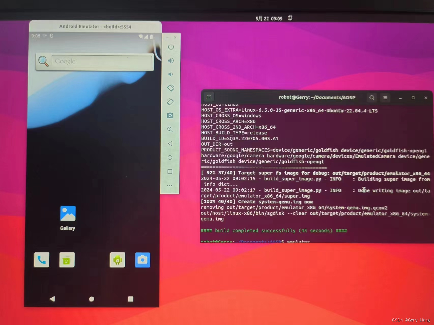Click the emulator status bar time 9:05
This screenshot has height=325, width=434.
(36, 36)
